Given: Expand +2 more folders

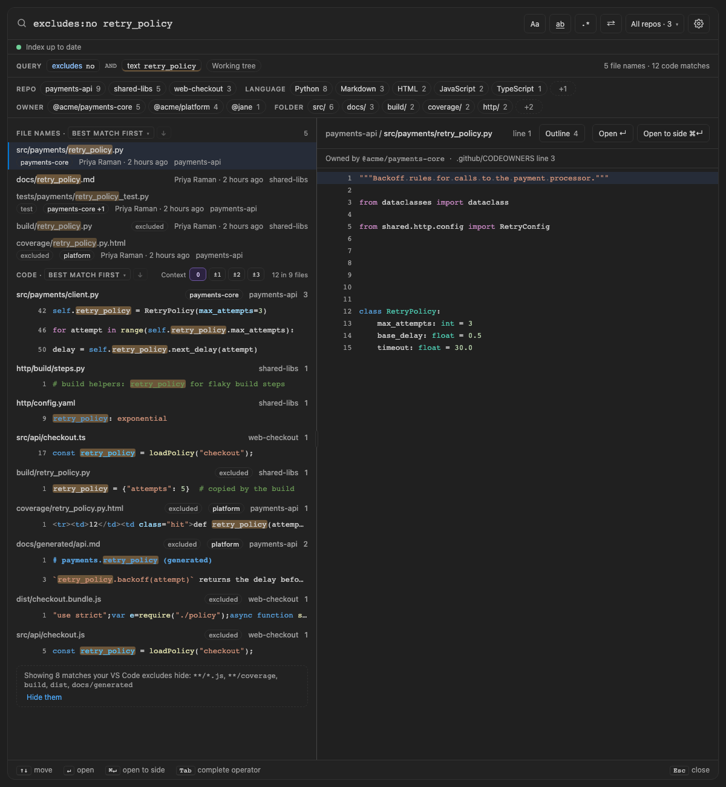Looking at the screenshot, I should pos(529,107).
